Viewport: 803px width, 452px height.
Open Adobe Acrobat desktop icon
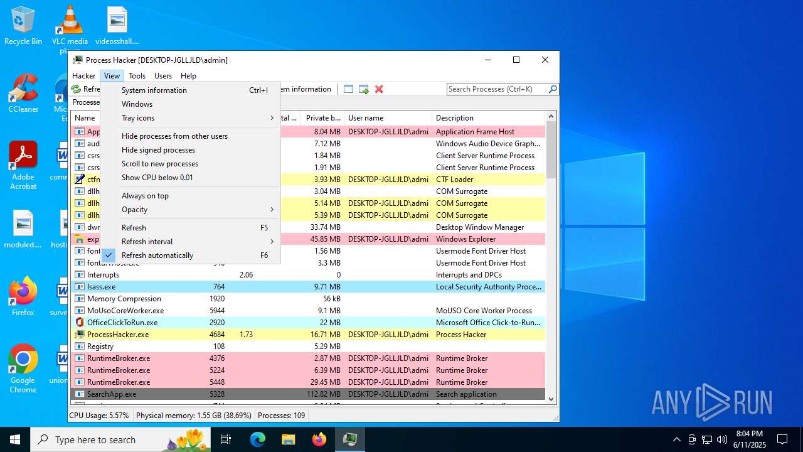point(23,166)
